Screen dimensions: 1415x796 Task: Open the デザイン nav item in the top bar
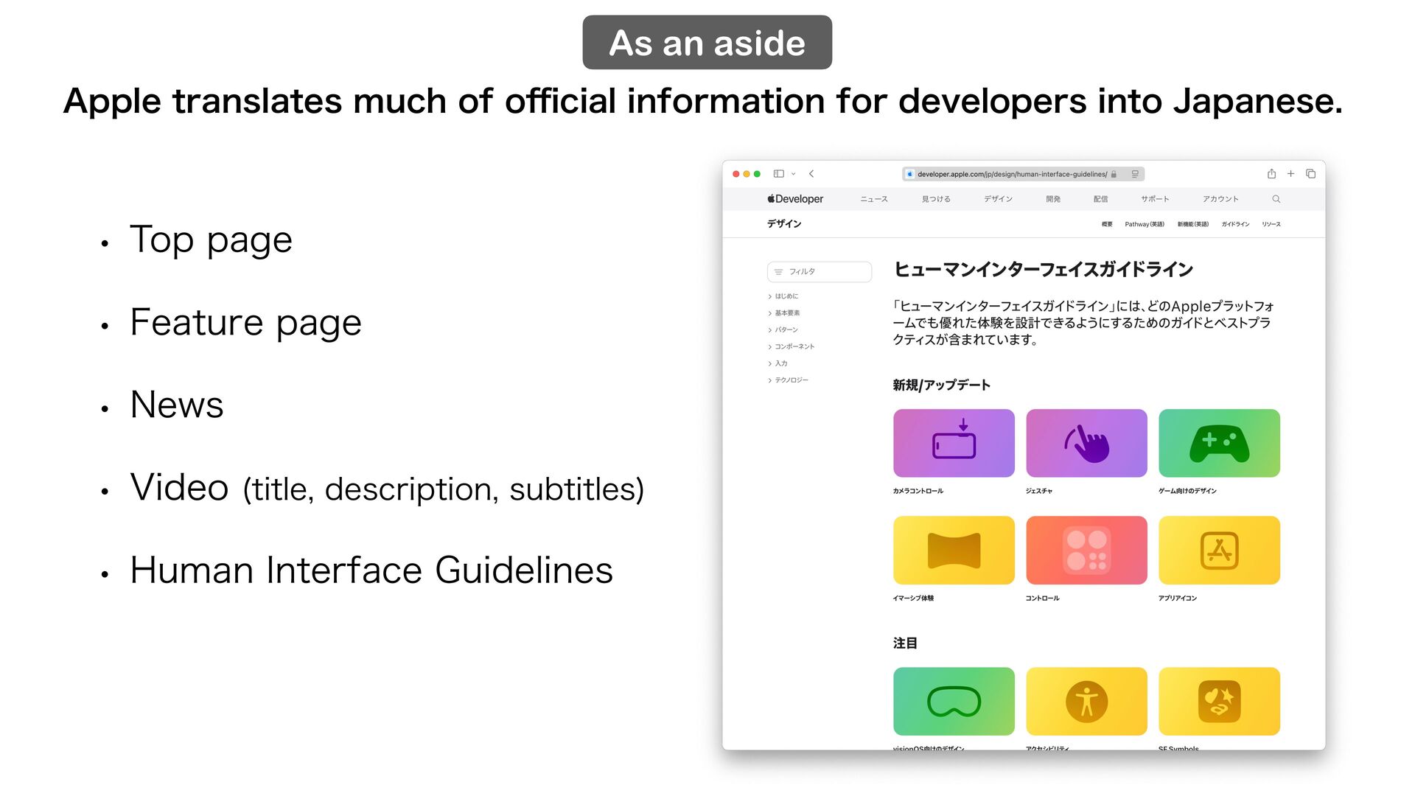(998, 199)
